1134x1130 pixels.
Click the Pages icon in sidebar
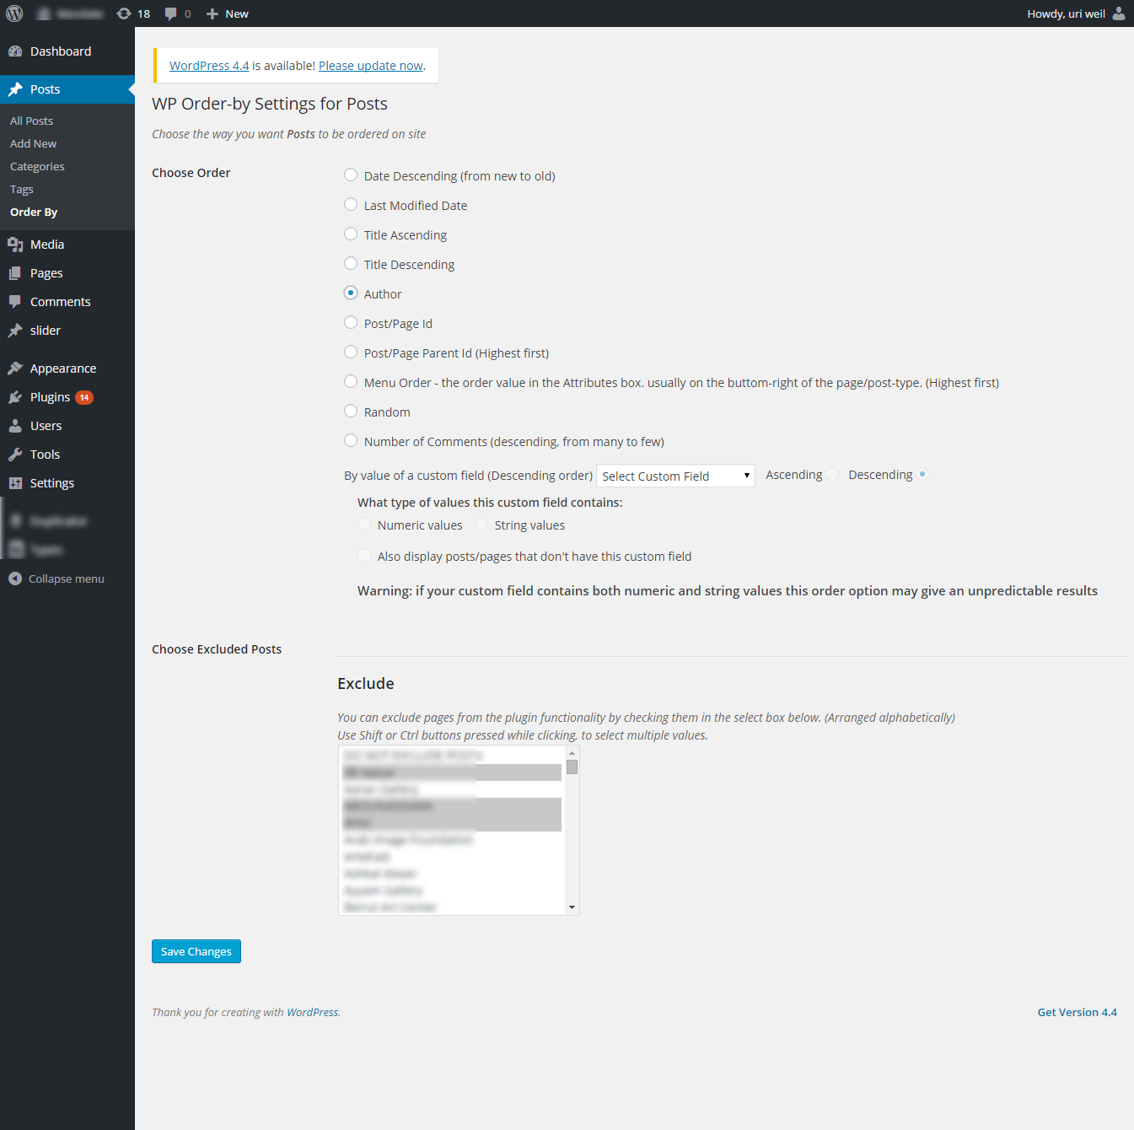[15, 273]
